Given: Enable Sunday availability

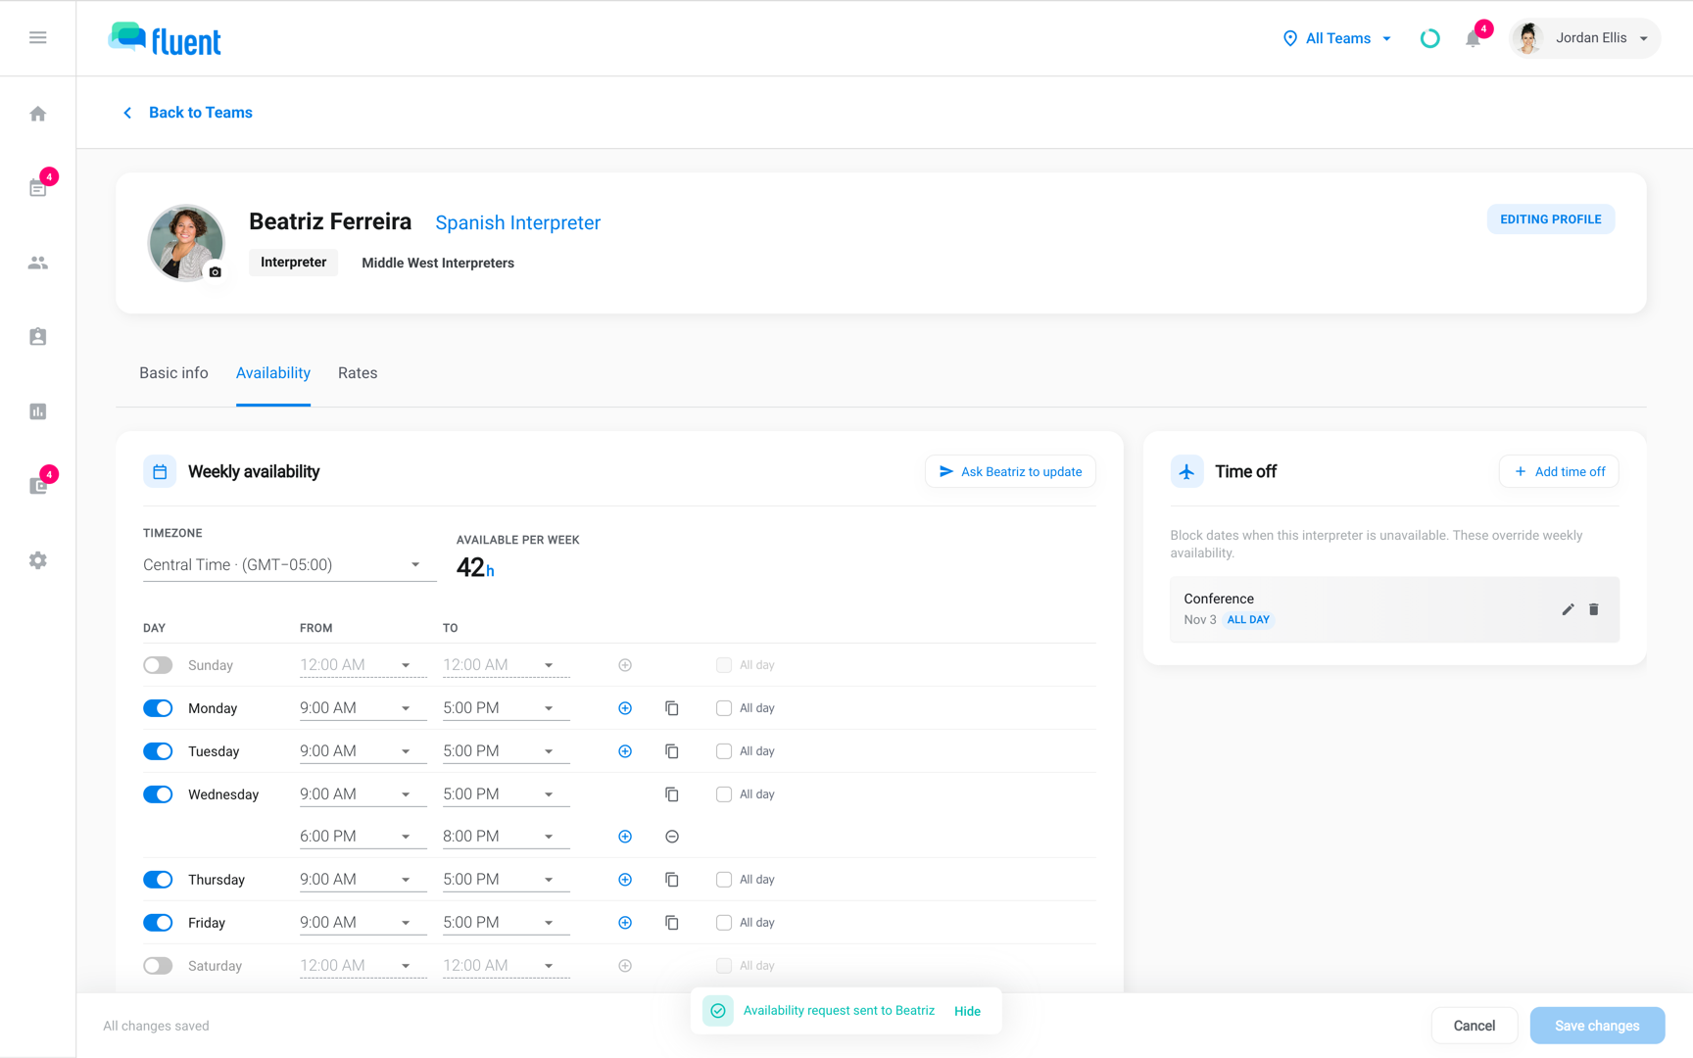Looking at the screenshot, I should point(158,665).
